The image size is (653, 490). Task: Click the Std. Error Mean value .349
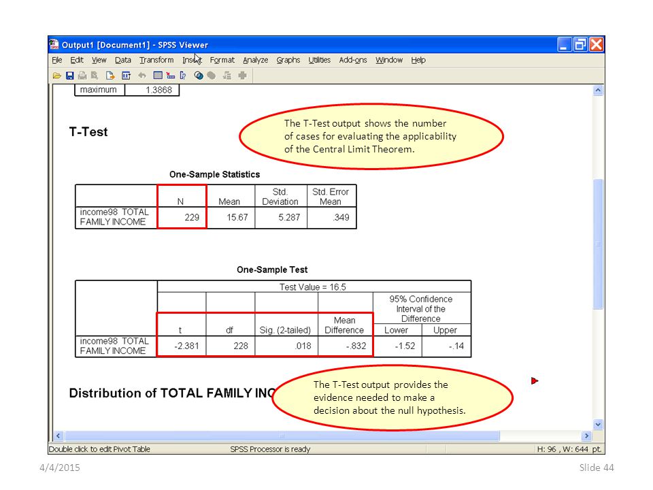(331, 218)
